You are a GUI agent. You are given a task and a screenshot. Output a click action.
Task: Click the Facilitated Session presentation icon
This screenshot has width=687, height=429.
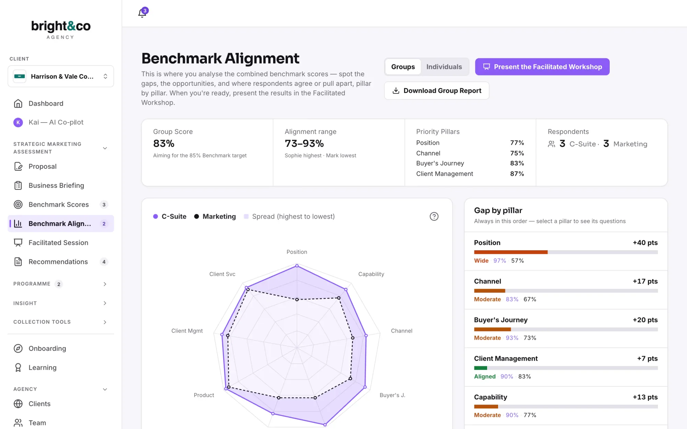(18, 243)
